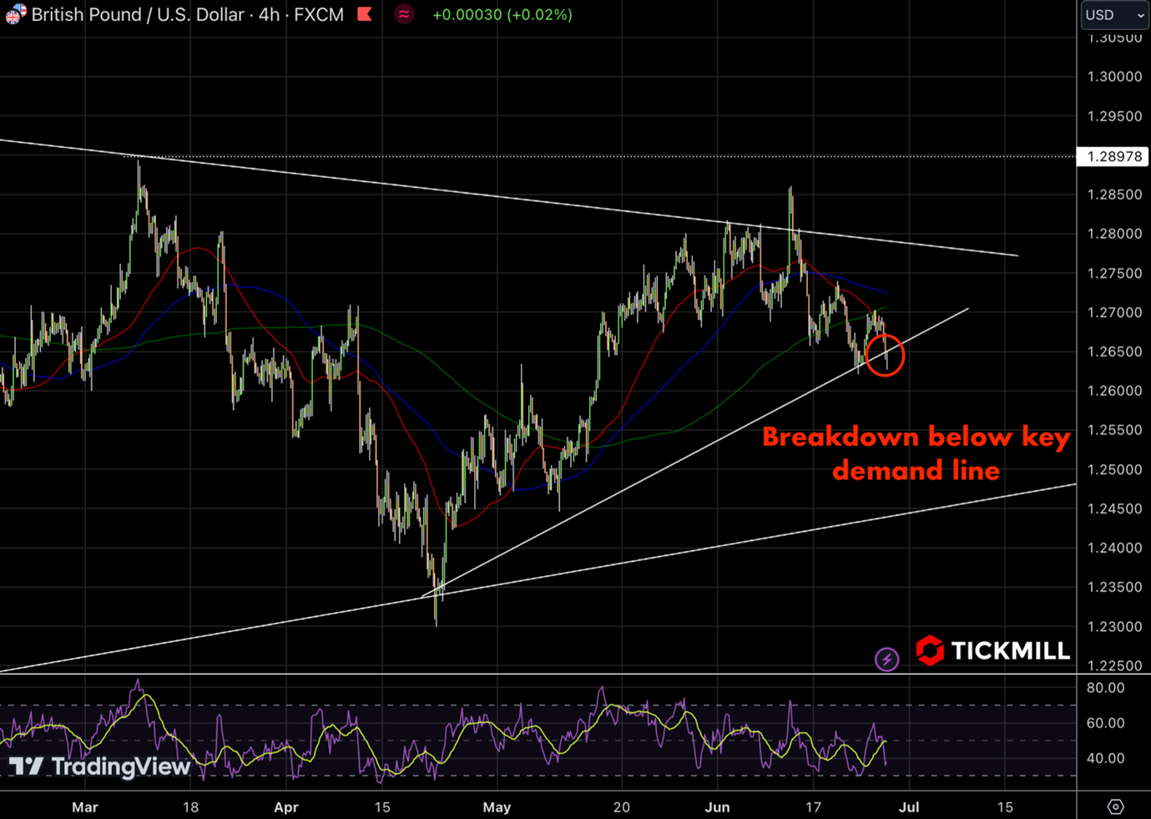Click the 1.23000 price axis label
Image resolution: width=1151 pixels, height=819 pixels.
click(1114, 626)
